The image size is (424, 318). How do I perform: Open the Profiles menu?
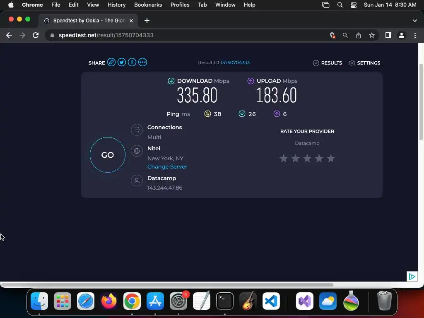180,5
